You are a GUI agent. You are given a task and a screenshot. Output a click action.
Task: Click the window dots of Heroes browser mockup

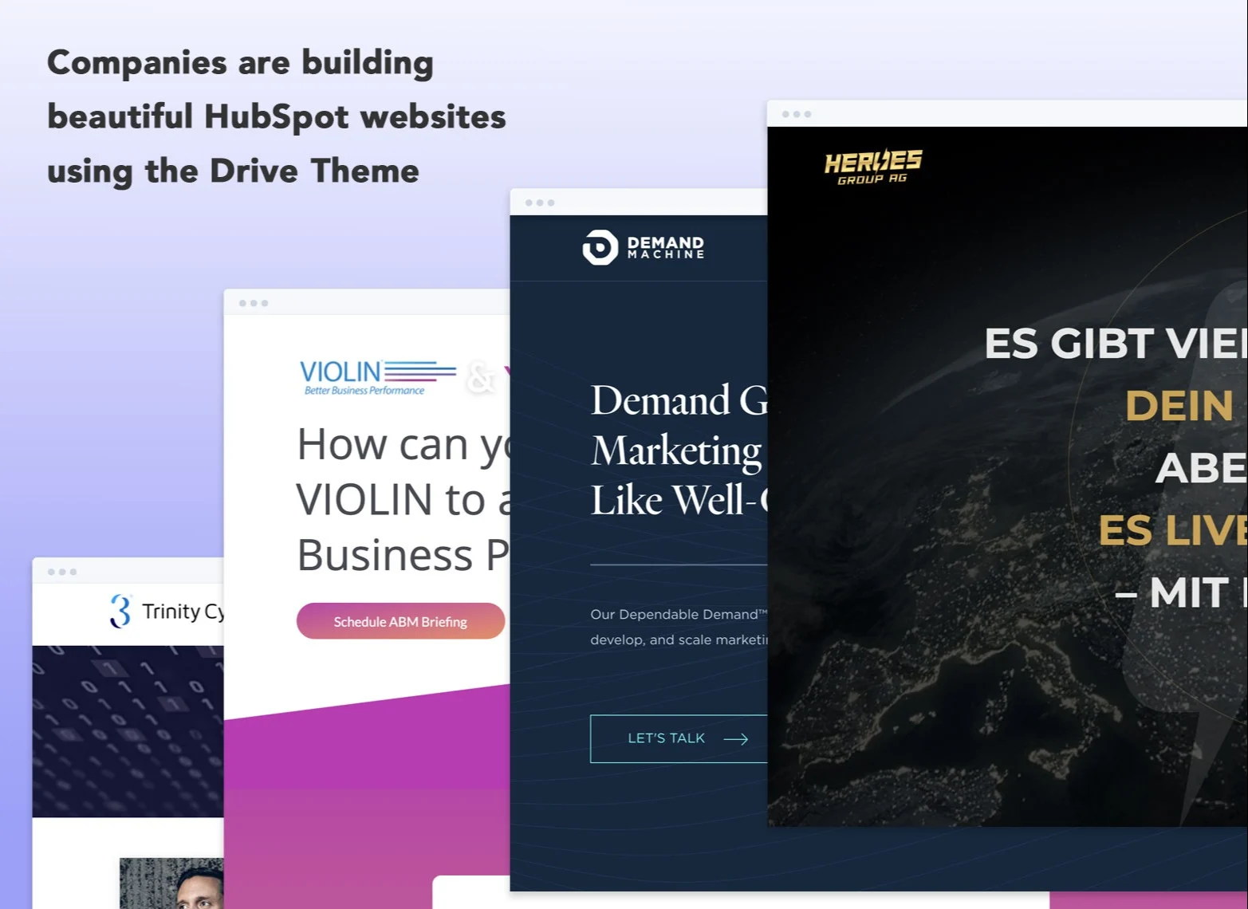point(797,114)
